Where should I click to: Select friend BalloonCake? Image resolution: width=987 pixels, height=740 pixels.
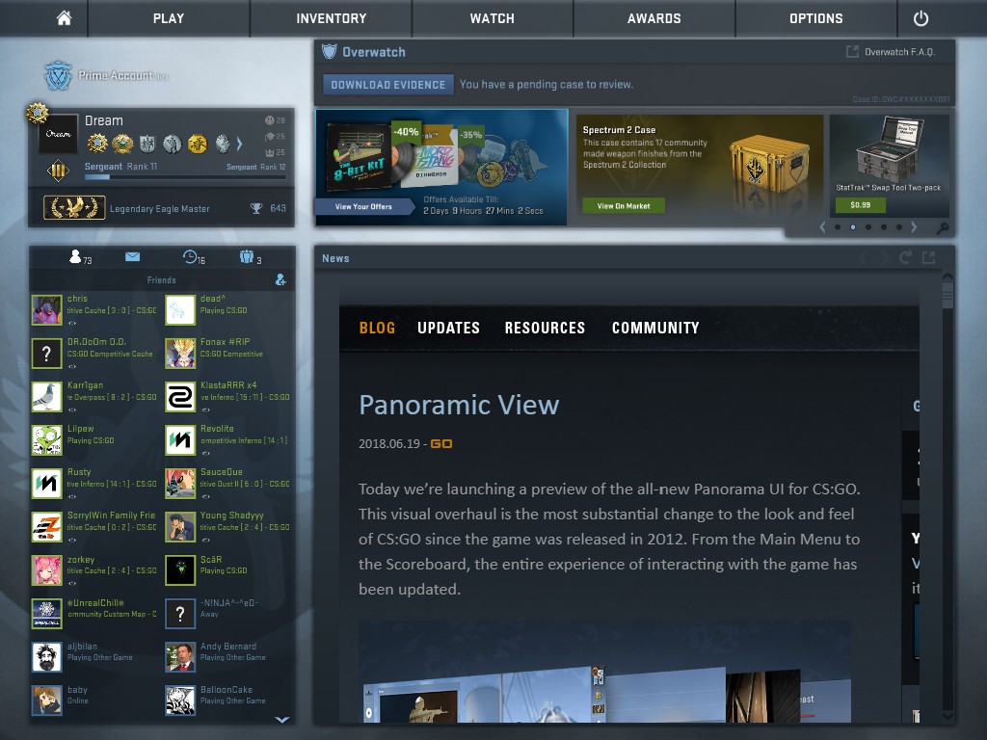pos(228,700)
